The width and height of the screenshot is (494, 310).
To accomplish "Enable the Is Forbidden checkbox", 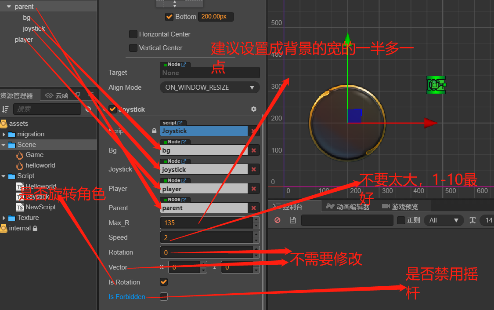I will pyautogui.click(x=164, y=296).
